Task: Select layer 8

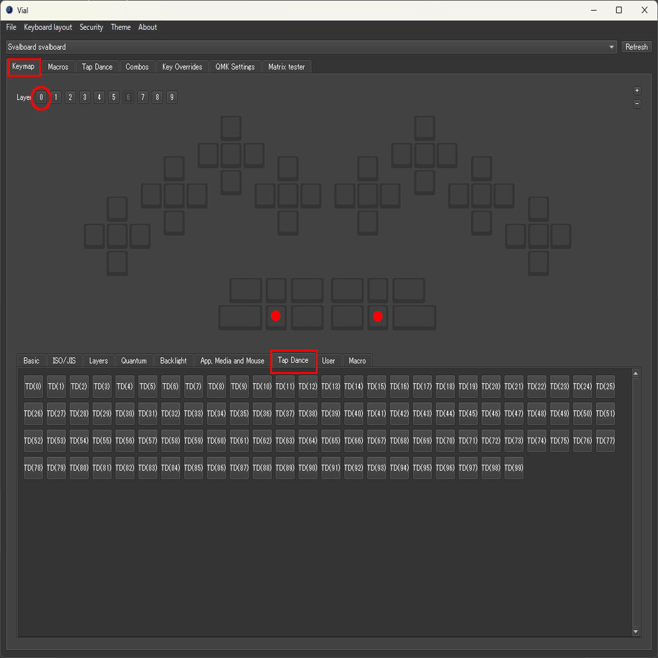Action: 158,97
